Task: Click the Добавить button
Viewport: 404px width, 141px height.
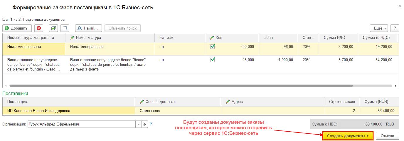Action: pos(17,28)
